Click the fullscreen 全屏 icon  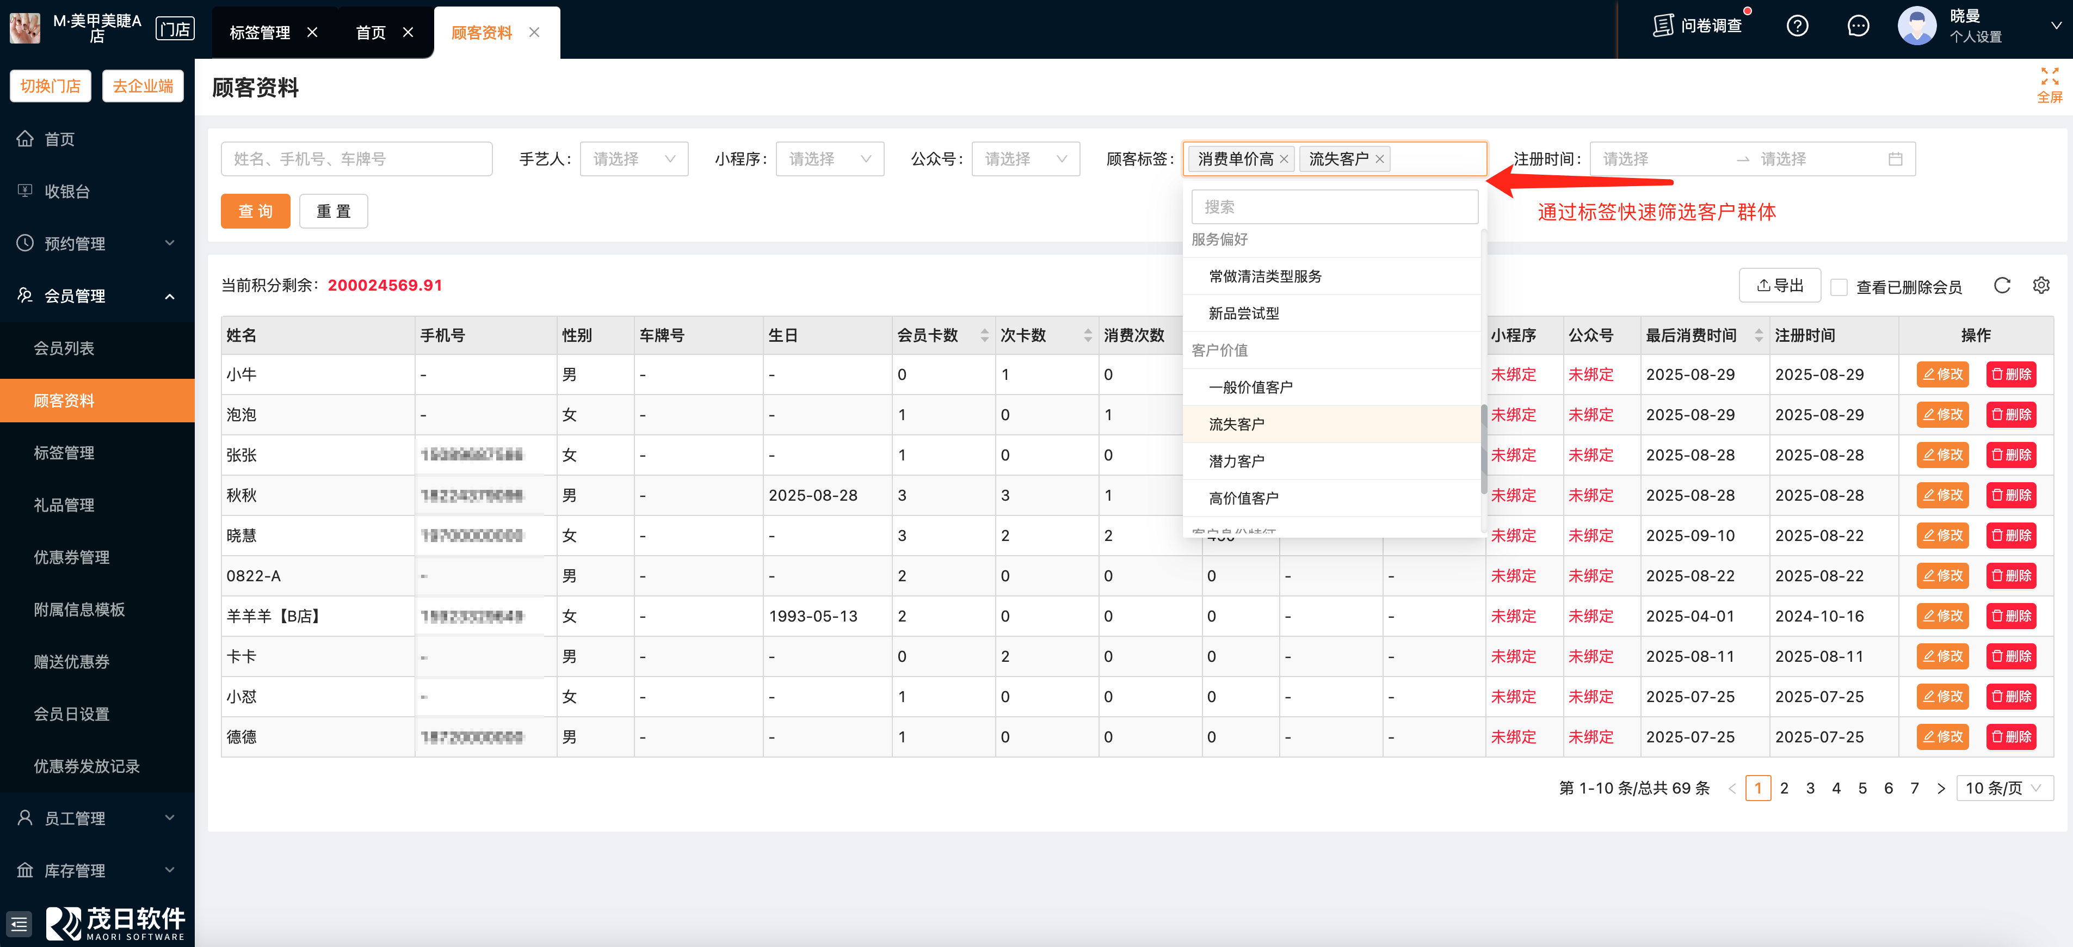coord(2049,77)
